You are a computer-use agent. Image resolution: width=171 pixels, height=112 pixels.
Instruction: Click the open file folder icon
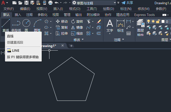click(x=20, y=3)
